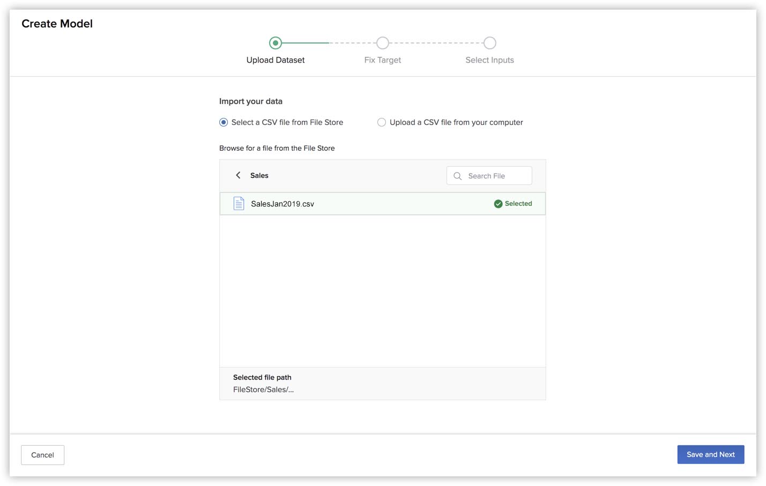Click the Selected status label
The image size is (766, 486).
[518, 204]
